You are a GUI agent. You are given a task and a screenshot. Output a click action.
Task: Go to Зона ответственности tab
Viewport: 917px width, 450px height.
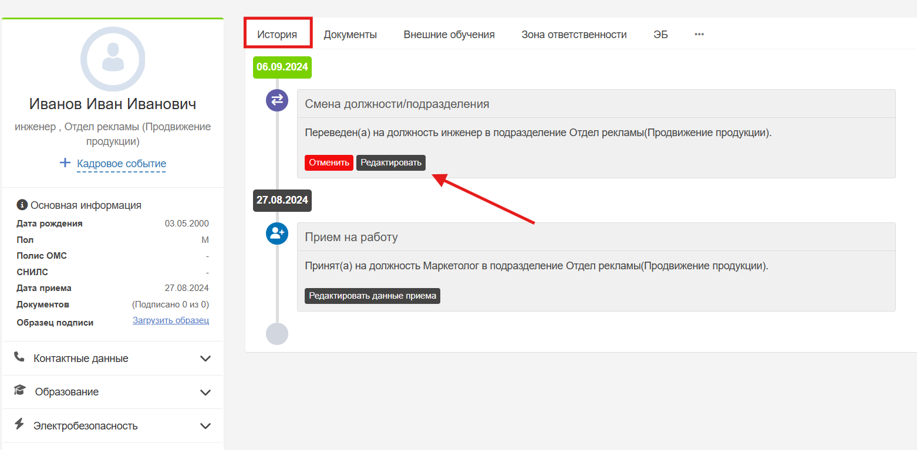point(574,34)
